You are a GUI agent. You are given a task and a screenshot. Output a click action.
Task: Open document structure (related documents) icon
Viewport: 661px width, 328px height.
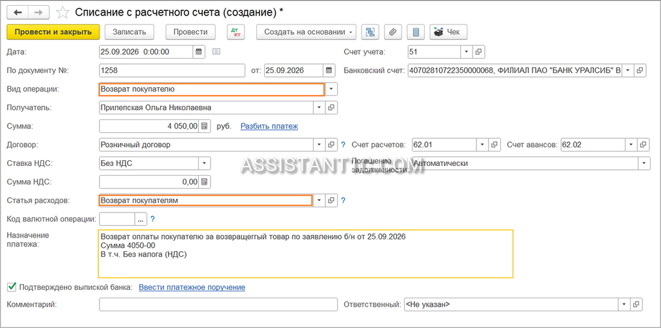click(370, 32)
